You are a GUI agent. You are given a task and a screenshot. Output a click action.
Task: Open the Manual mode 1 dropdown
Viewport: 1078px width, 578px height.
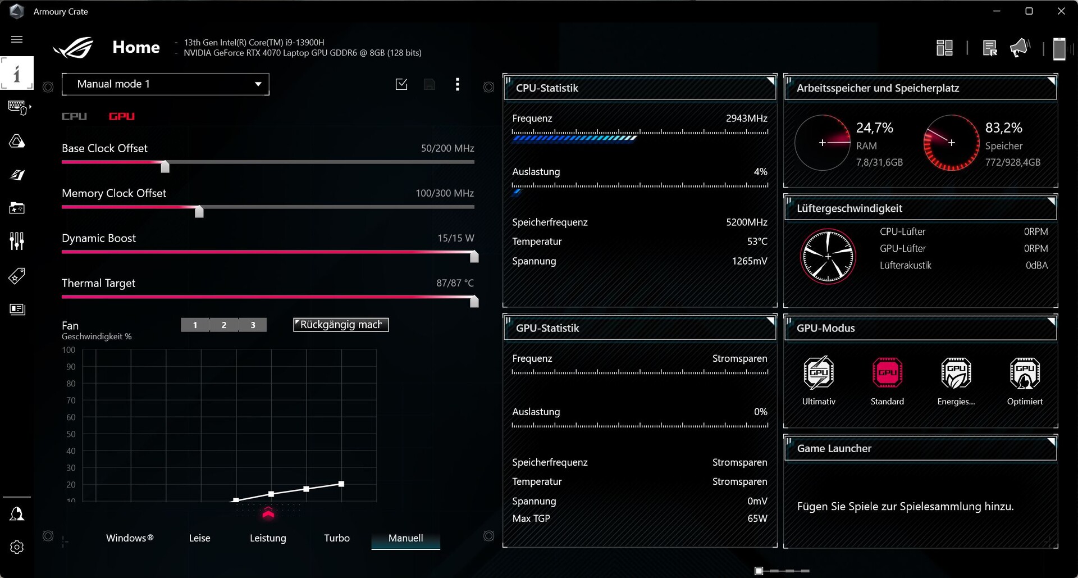[166, 84]
